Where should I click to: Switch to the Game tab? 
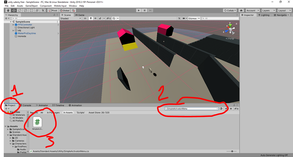[x=80, y=15]
